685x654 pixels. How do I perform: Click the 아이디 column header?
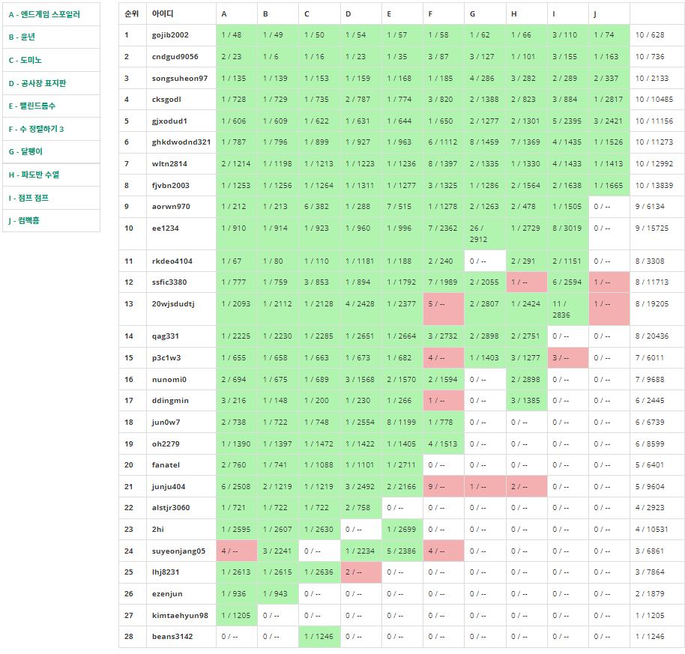tap(163, 14)
